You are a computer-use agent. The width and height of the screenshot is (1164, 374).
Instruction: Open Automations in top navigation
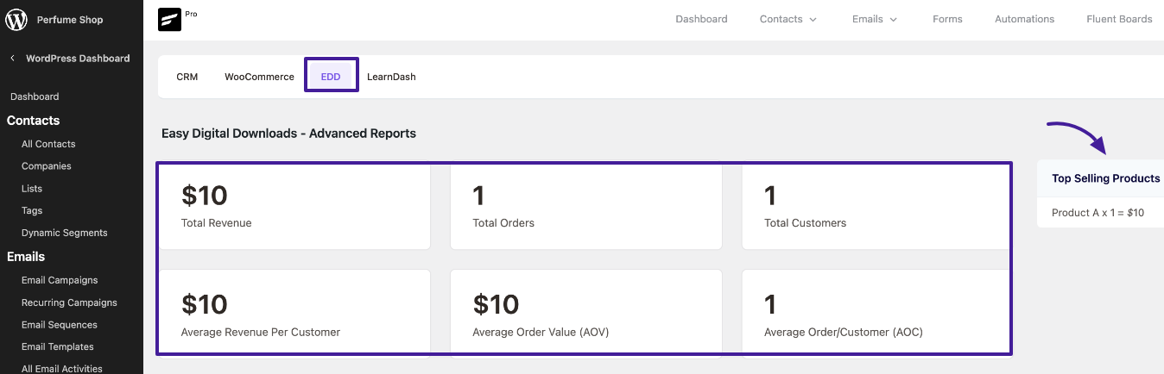click(x=1024, y=19)
